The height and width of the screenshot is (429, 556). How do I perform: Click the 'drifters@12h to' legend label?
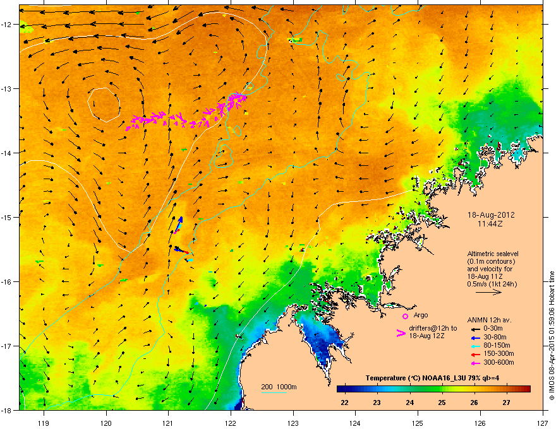[x=433, y=328]
